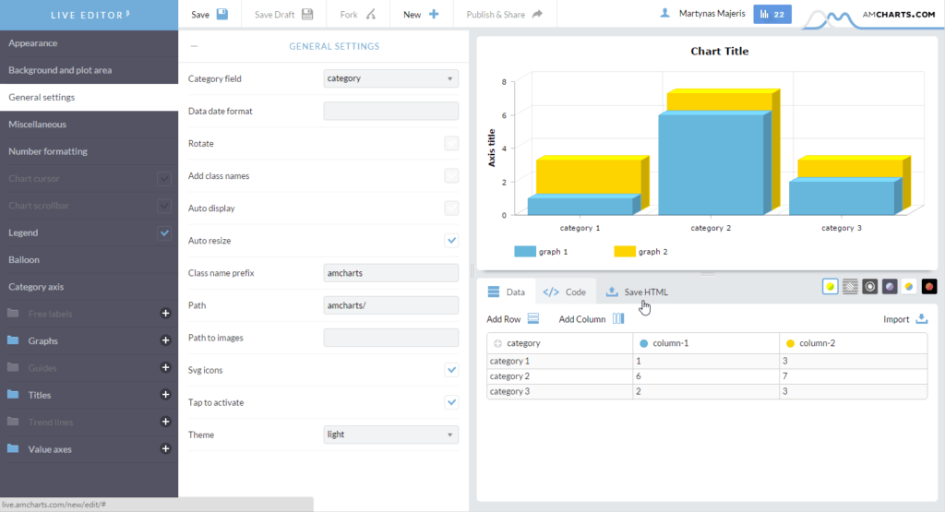Screen dimensions: 945x512
Task: Click the Path field containing amcharts/
Action: pos(391,305)
